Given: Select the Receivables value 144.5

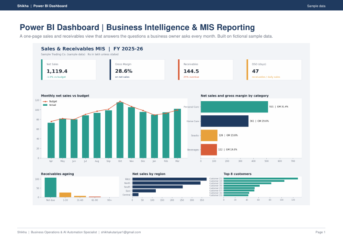Looking at the screenshot, I should tap(191, 71).
